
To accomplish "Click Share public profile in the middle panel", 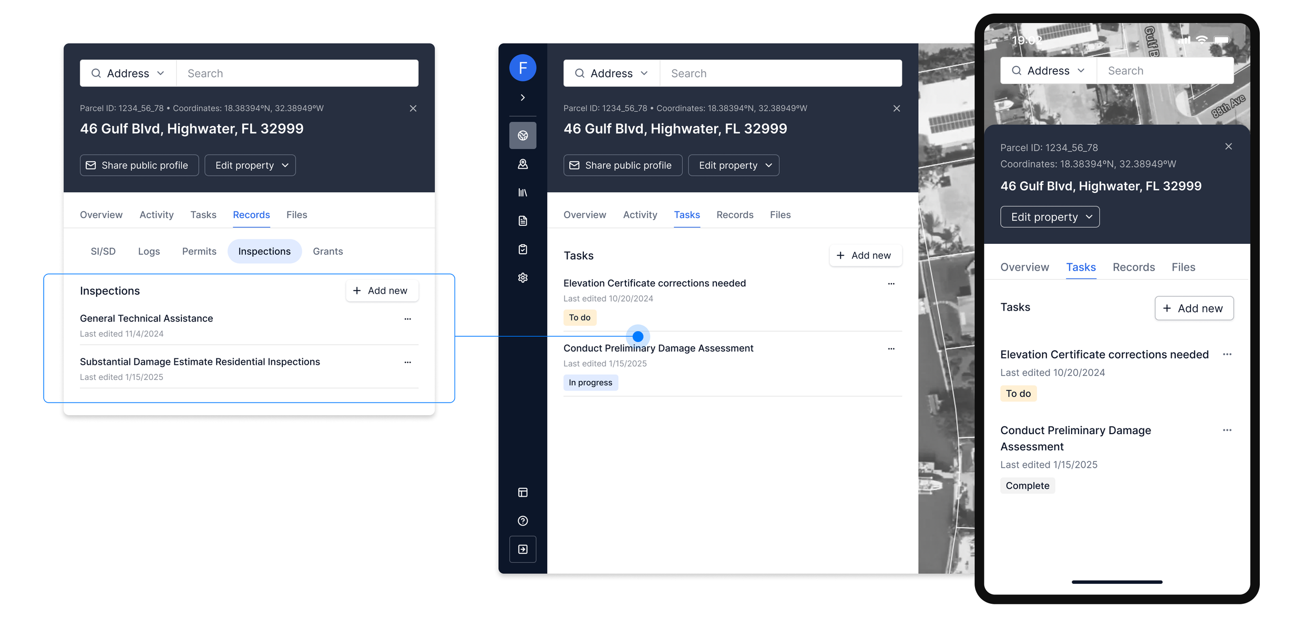I will pyautogui.click(x=622, y=166).
